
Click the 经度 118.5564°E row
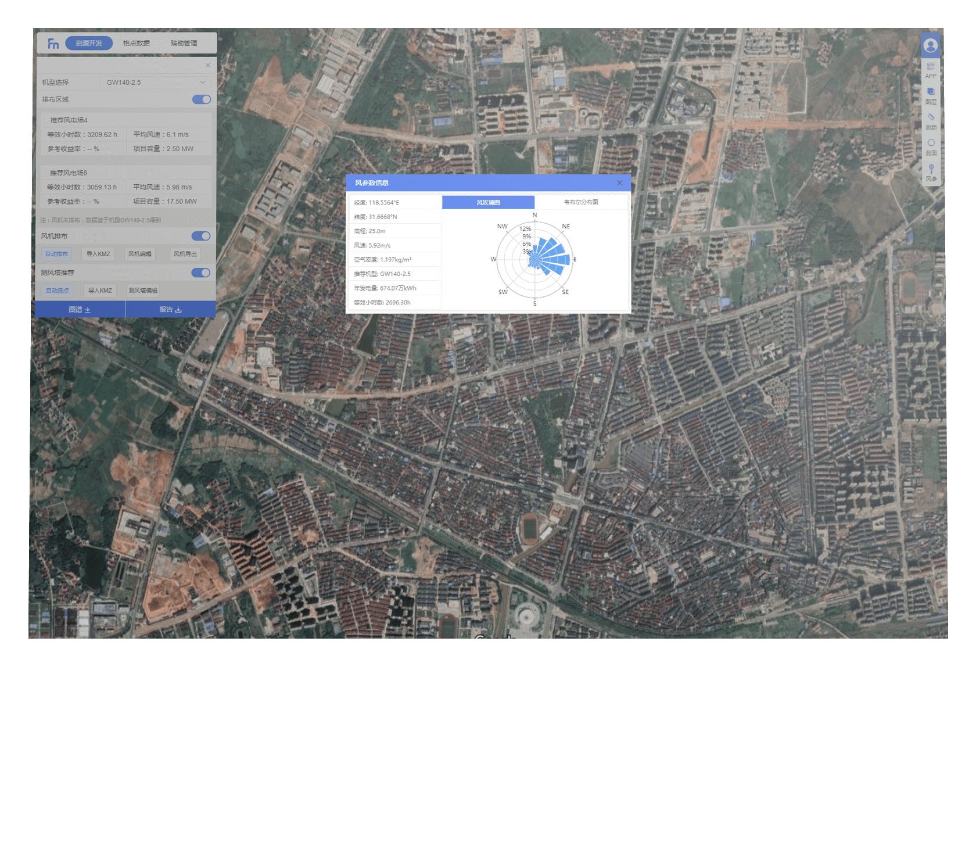click(x=395, y=202)
